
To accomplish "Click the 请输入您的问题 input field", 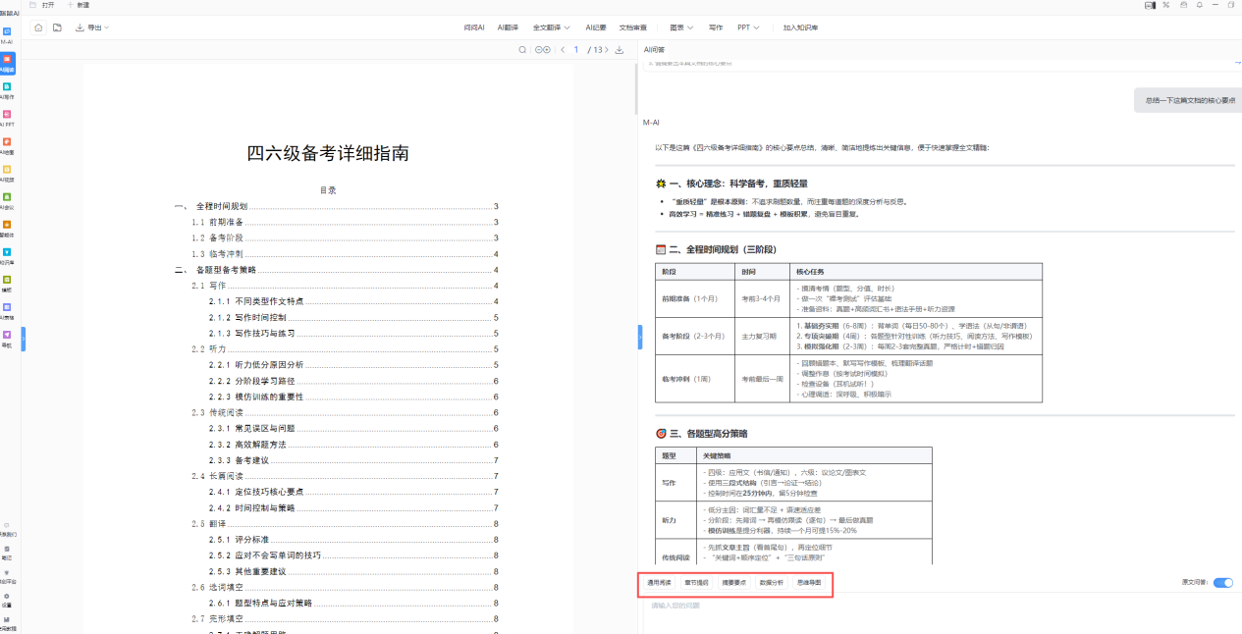I will tap(884, 606).
